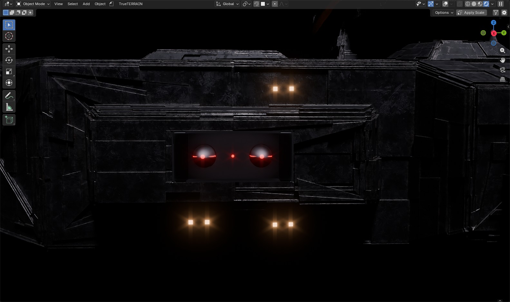Open the TrueTERRAIN menu
This screenshot has width=510, height=302.
coord(130,4)
